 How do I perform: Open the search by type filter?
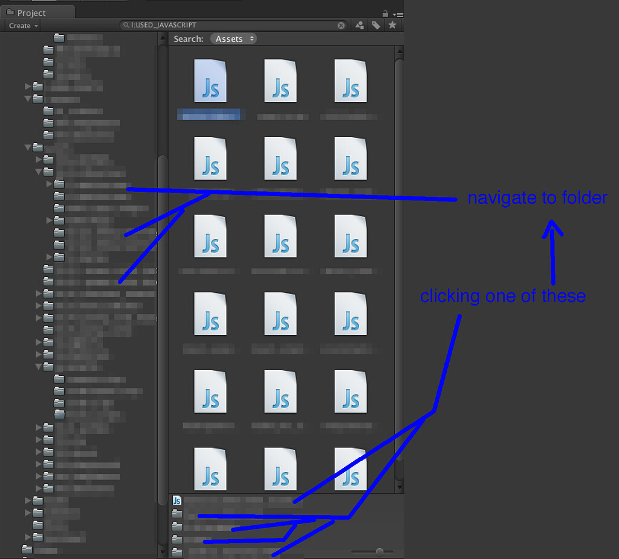pyautogui.click(x=360, y=25)
